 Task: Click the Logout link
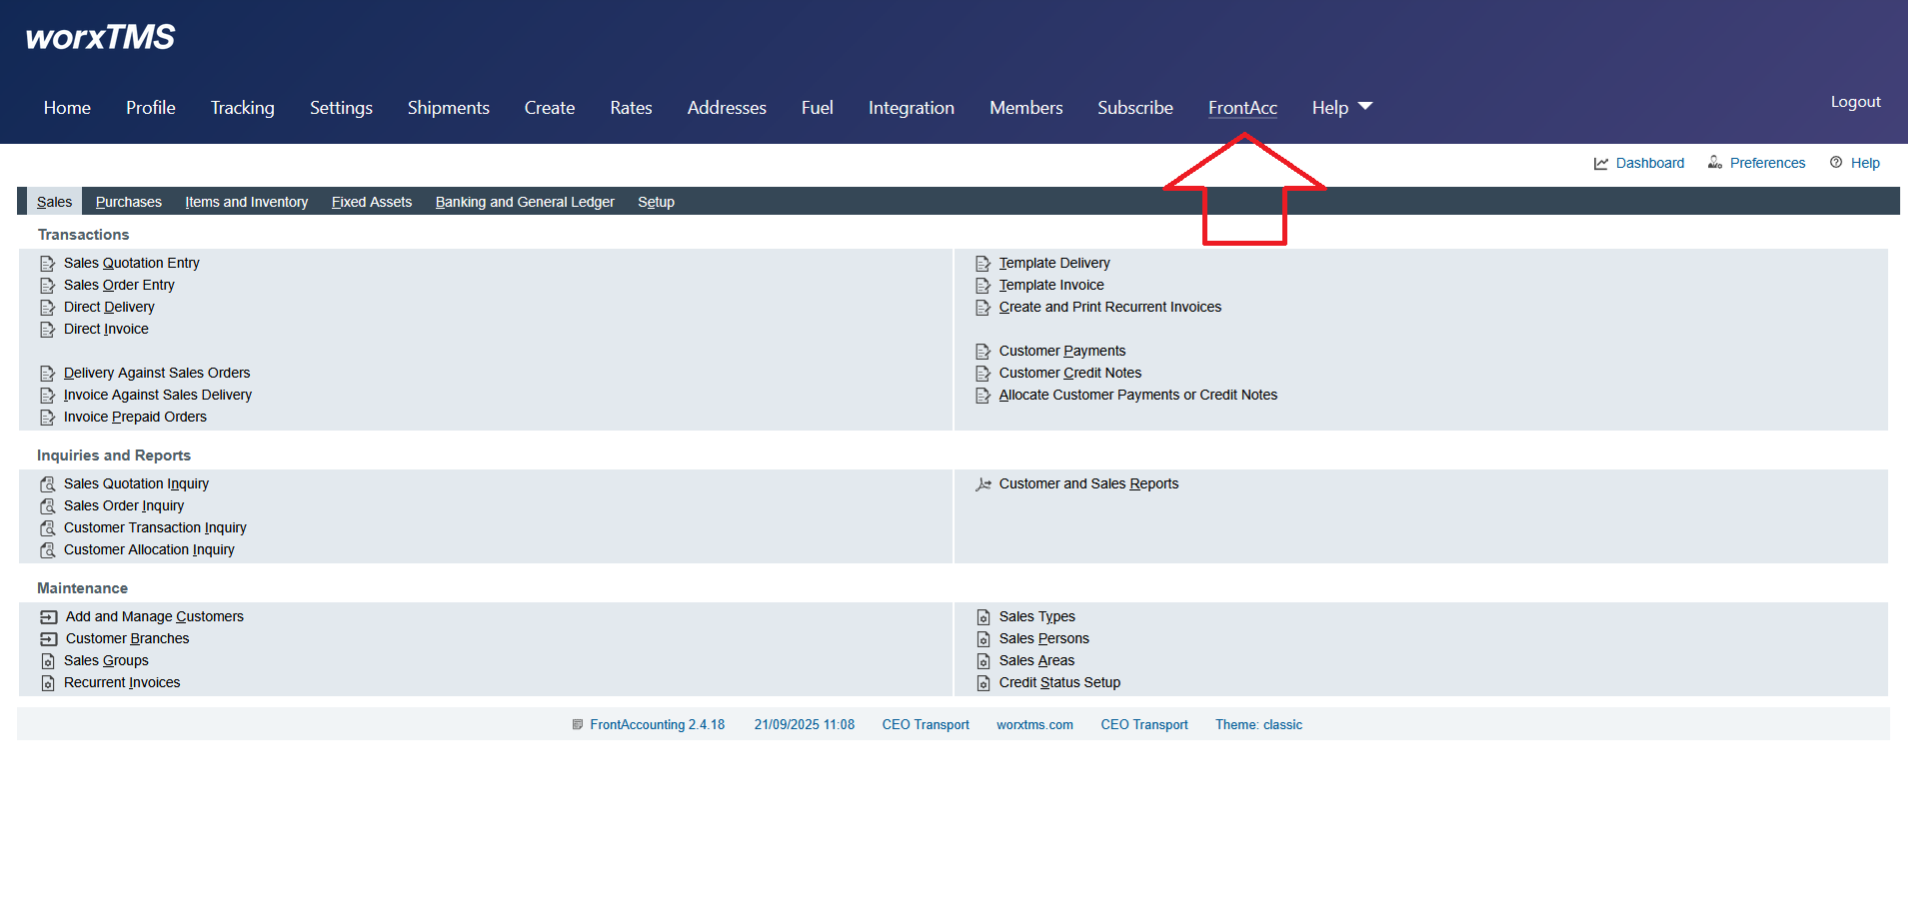pyautogui.click(x=1854, y=102)
